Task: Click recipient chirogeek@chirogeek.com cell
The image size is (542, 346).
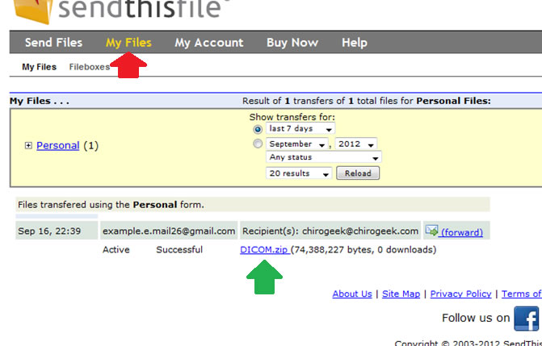Action: point(330,231)
